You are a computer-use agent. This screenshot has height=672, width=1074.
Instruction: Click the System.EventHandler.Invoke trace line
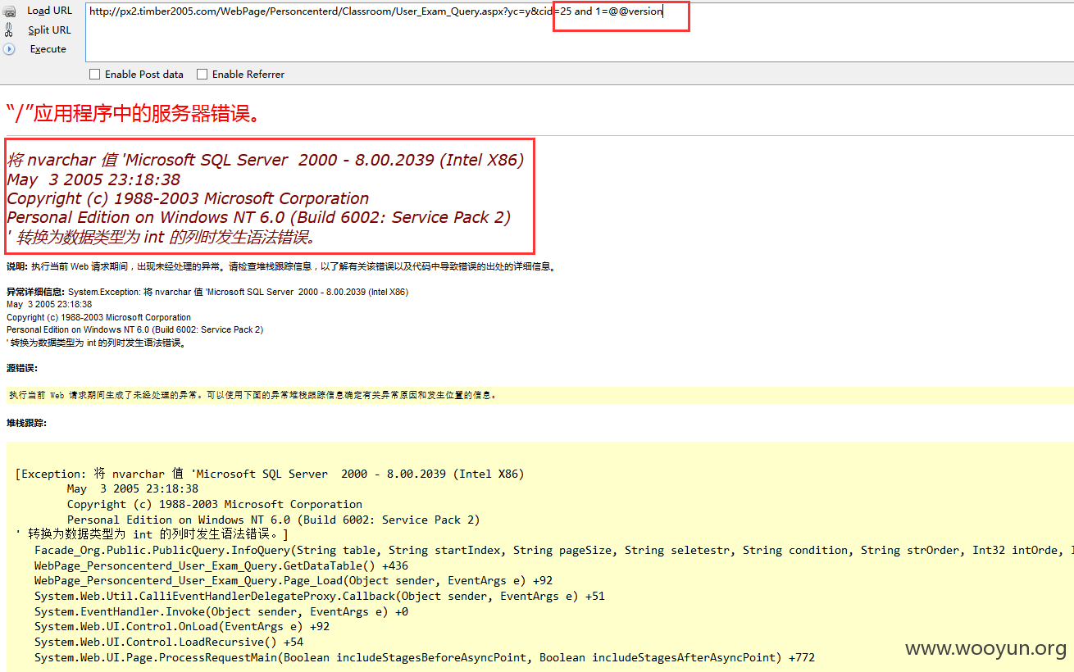tap(221, 611)
